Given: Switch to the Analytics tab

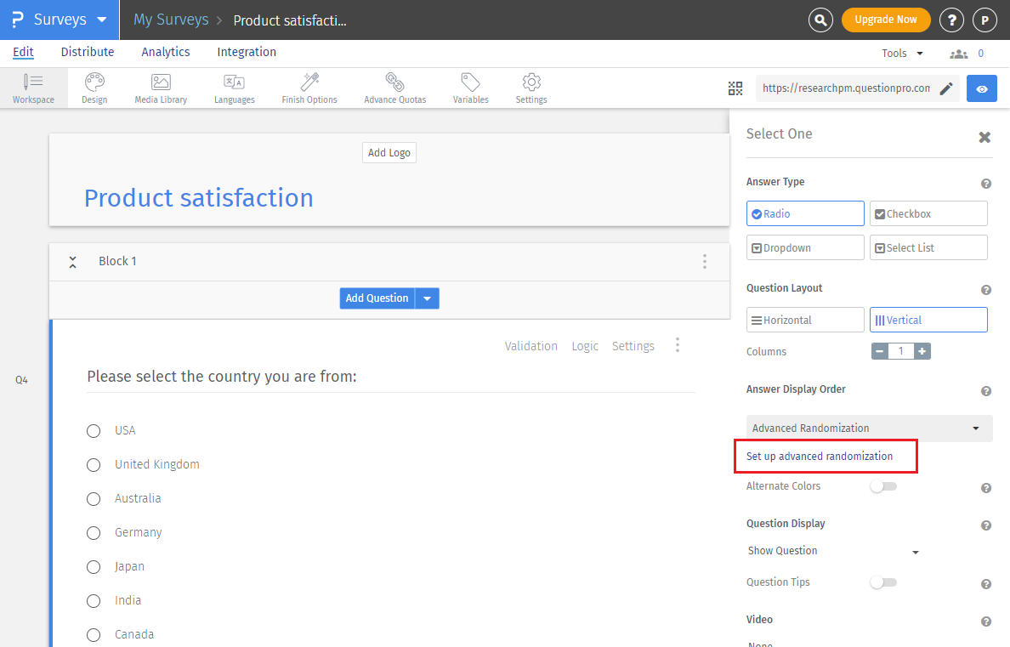Looking at the screenshot, I should pyautogui.click(x=166, y=52).
